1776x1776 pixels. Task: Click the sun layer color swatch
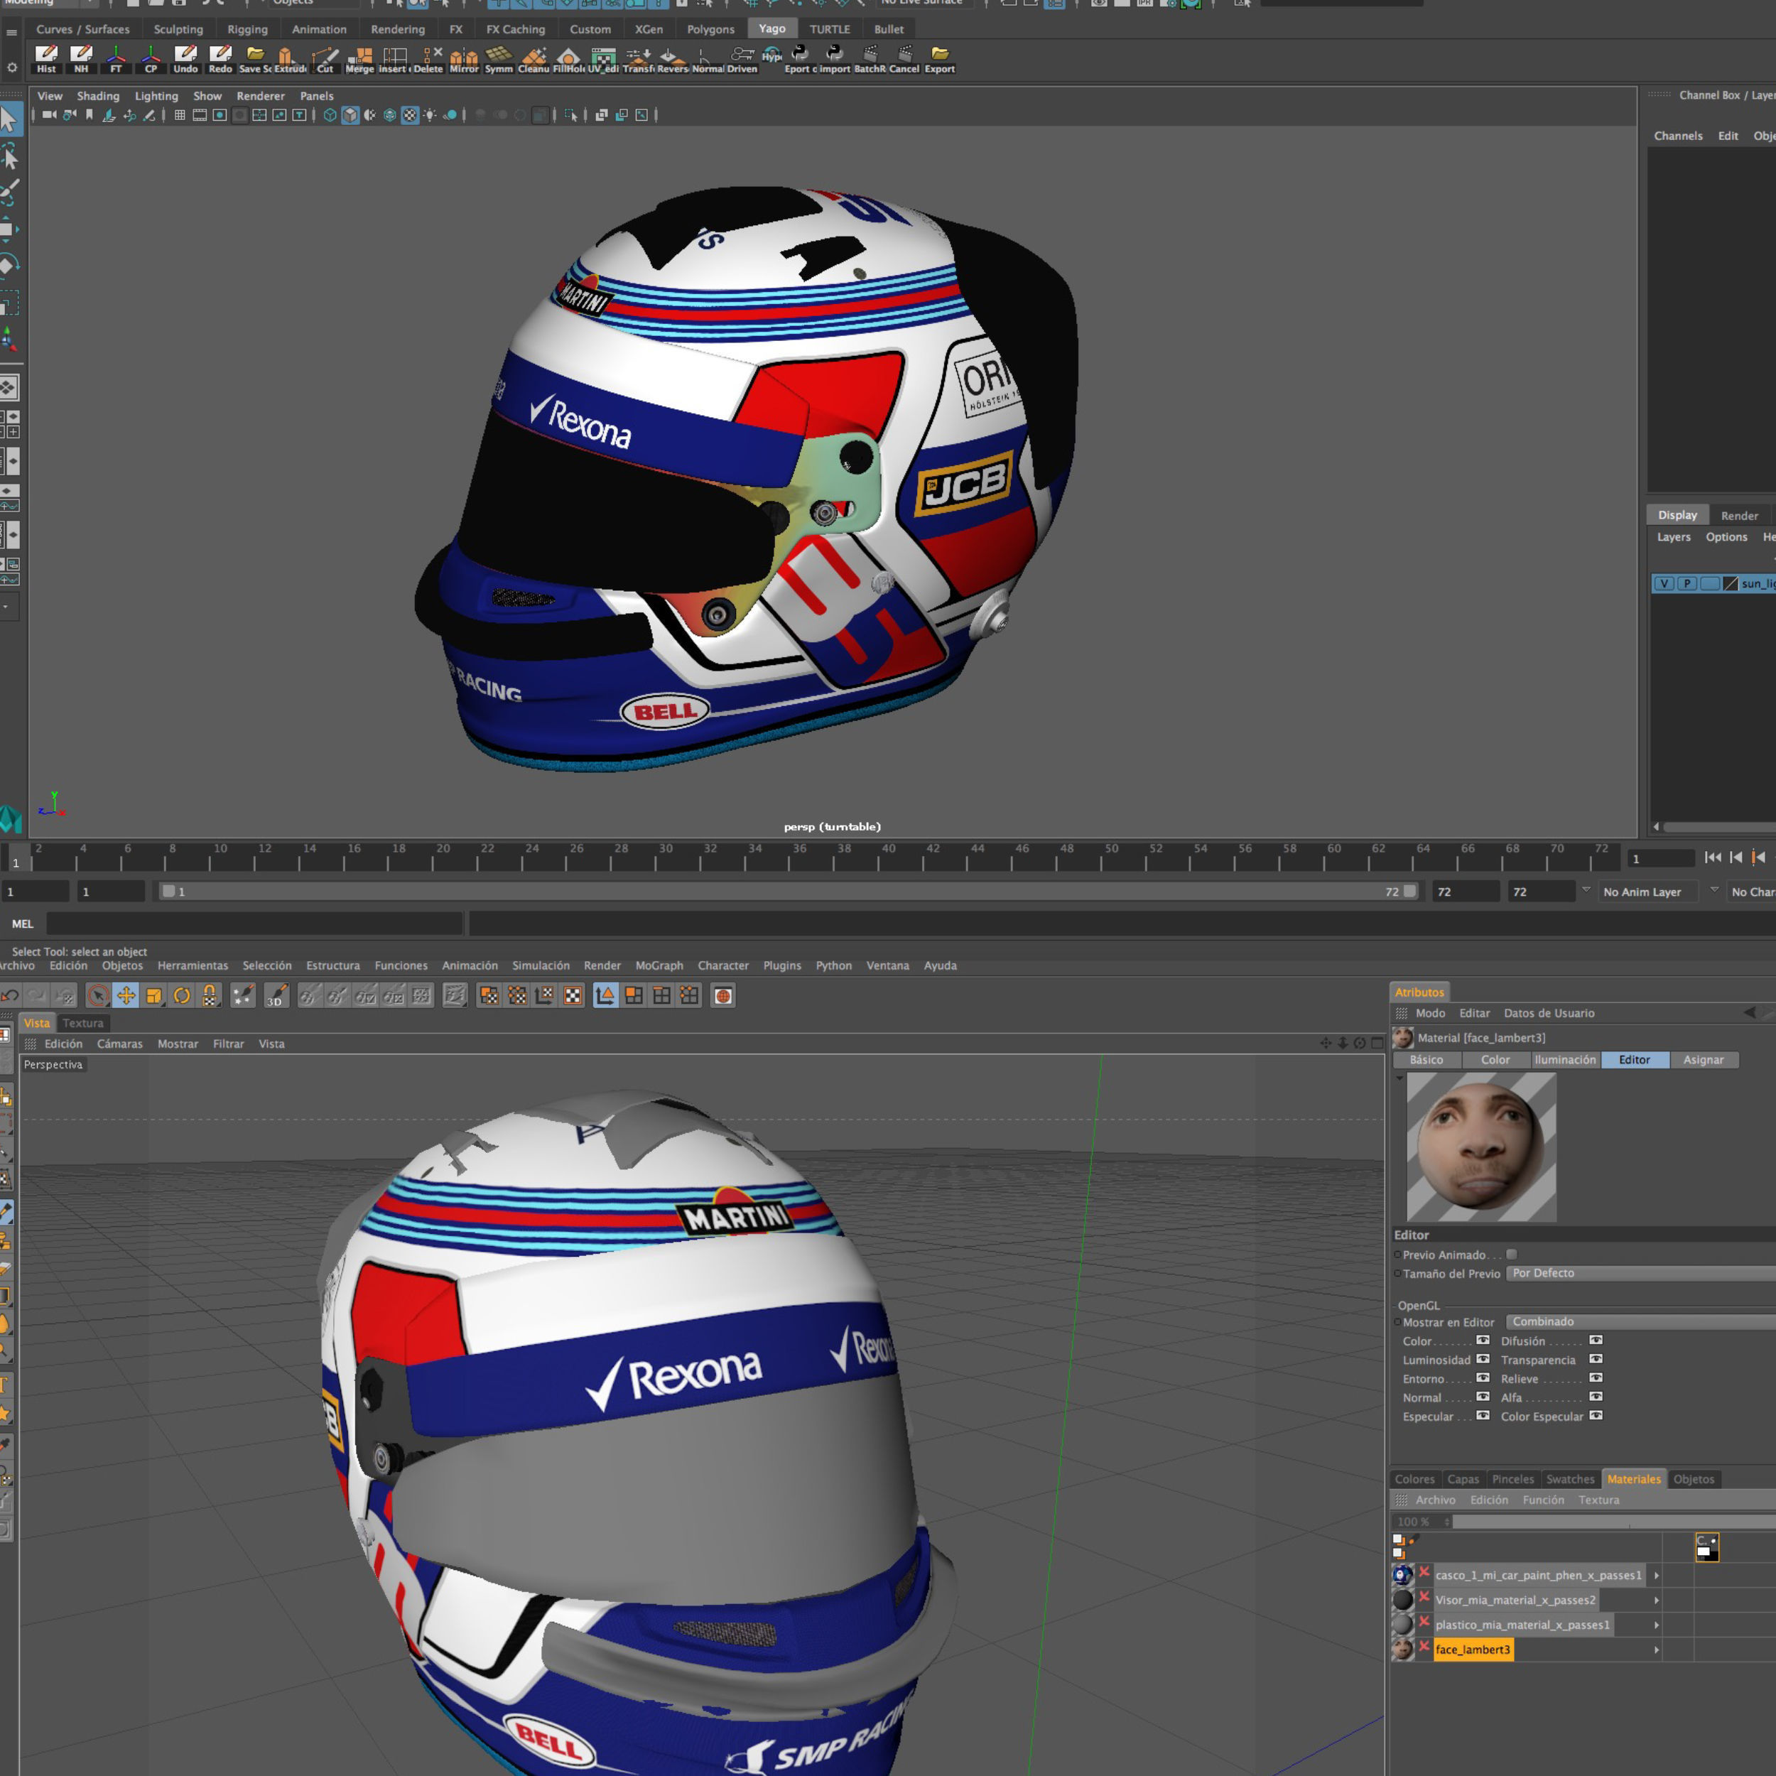point(1730,584)
